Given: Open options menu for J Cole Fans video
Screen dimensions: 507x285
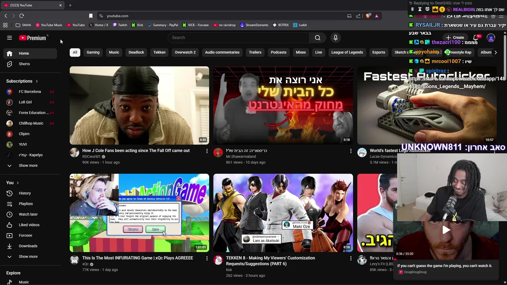Looking at the screenshot, I should 207,151.
